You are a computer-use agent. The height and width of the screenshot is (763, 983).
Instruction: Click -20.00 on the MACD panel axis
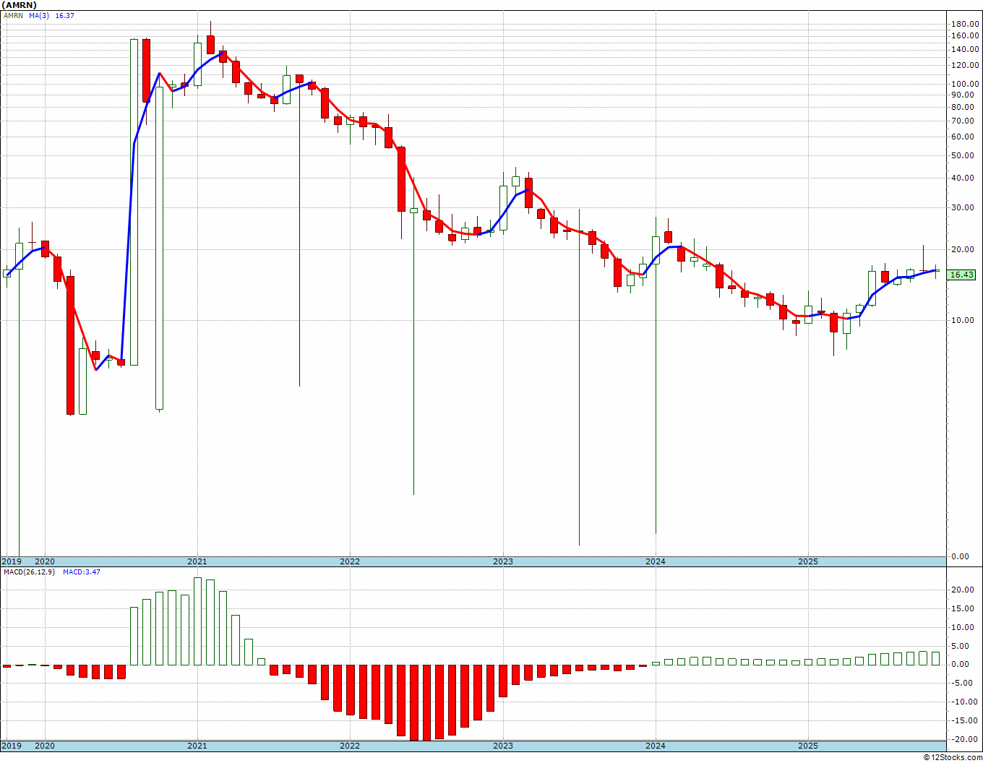966,740
